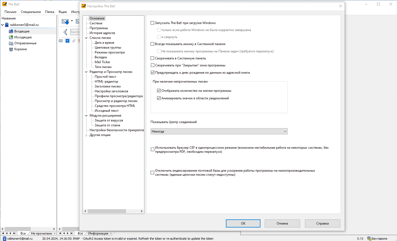
Task: Click the Outbox folder icon next to Исходящие
Action: tap(11, 37)
